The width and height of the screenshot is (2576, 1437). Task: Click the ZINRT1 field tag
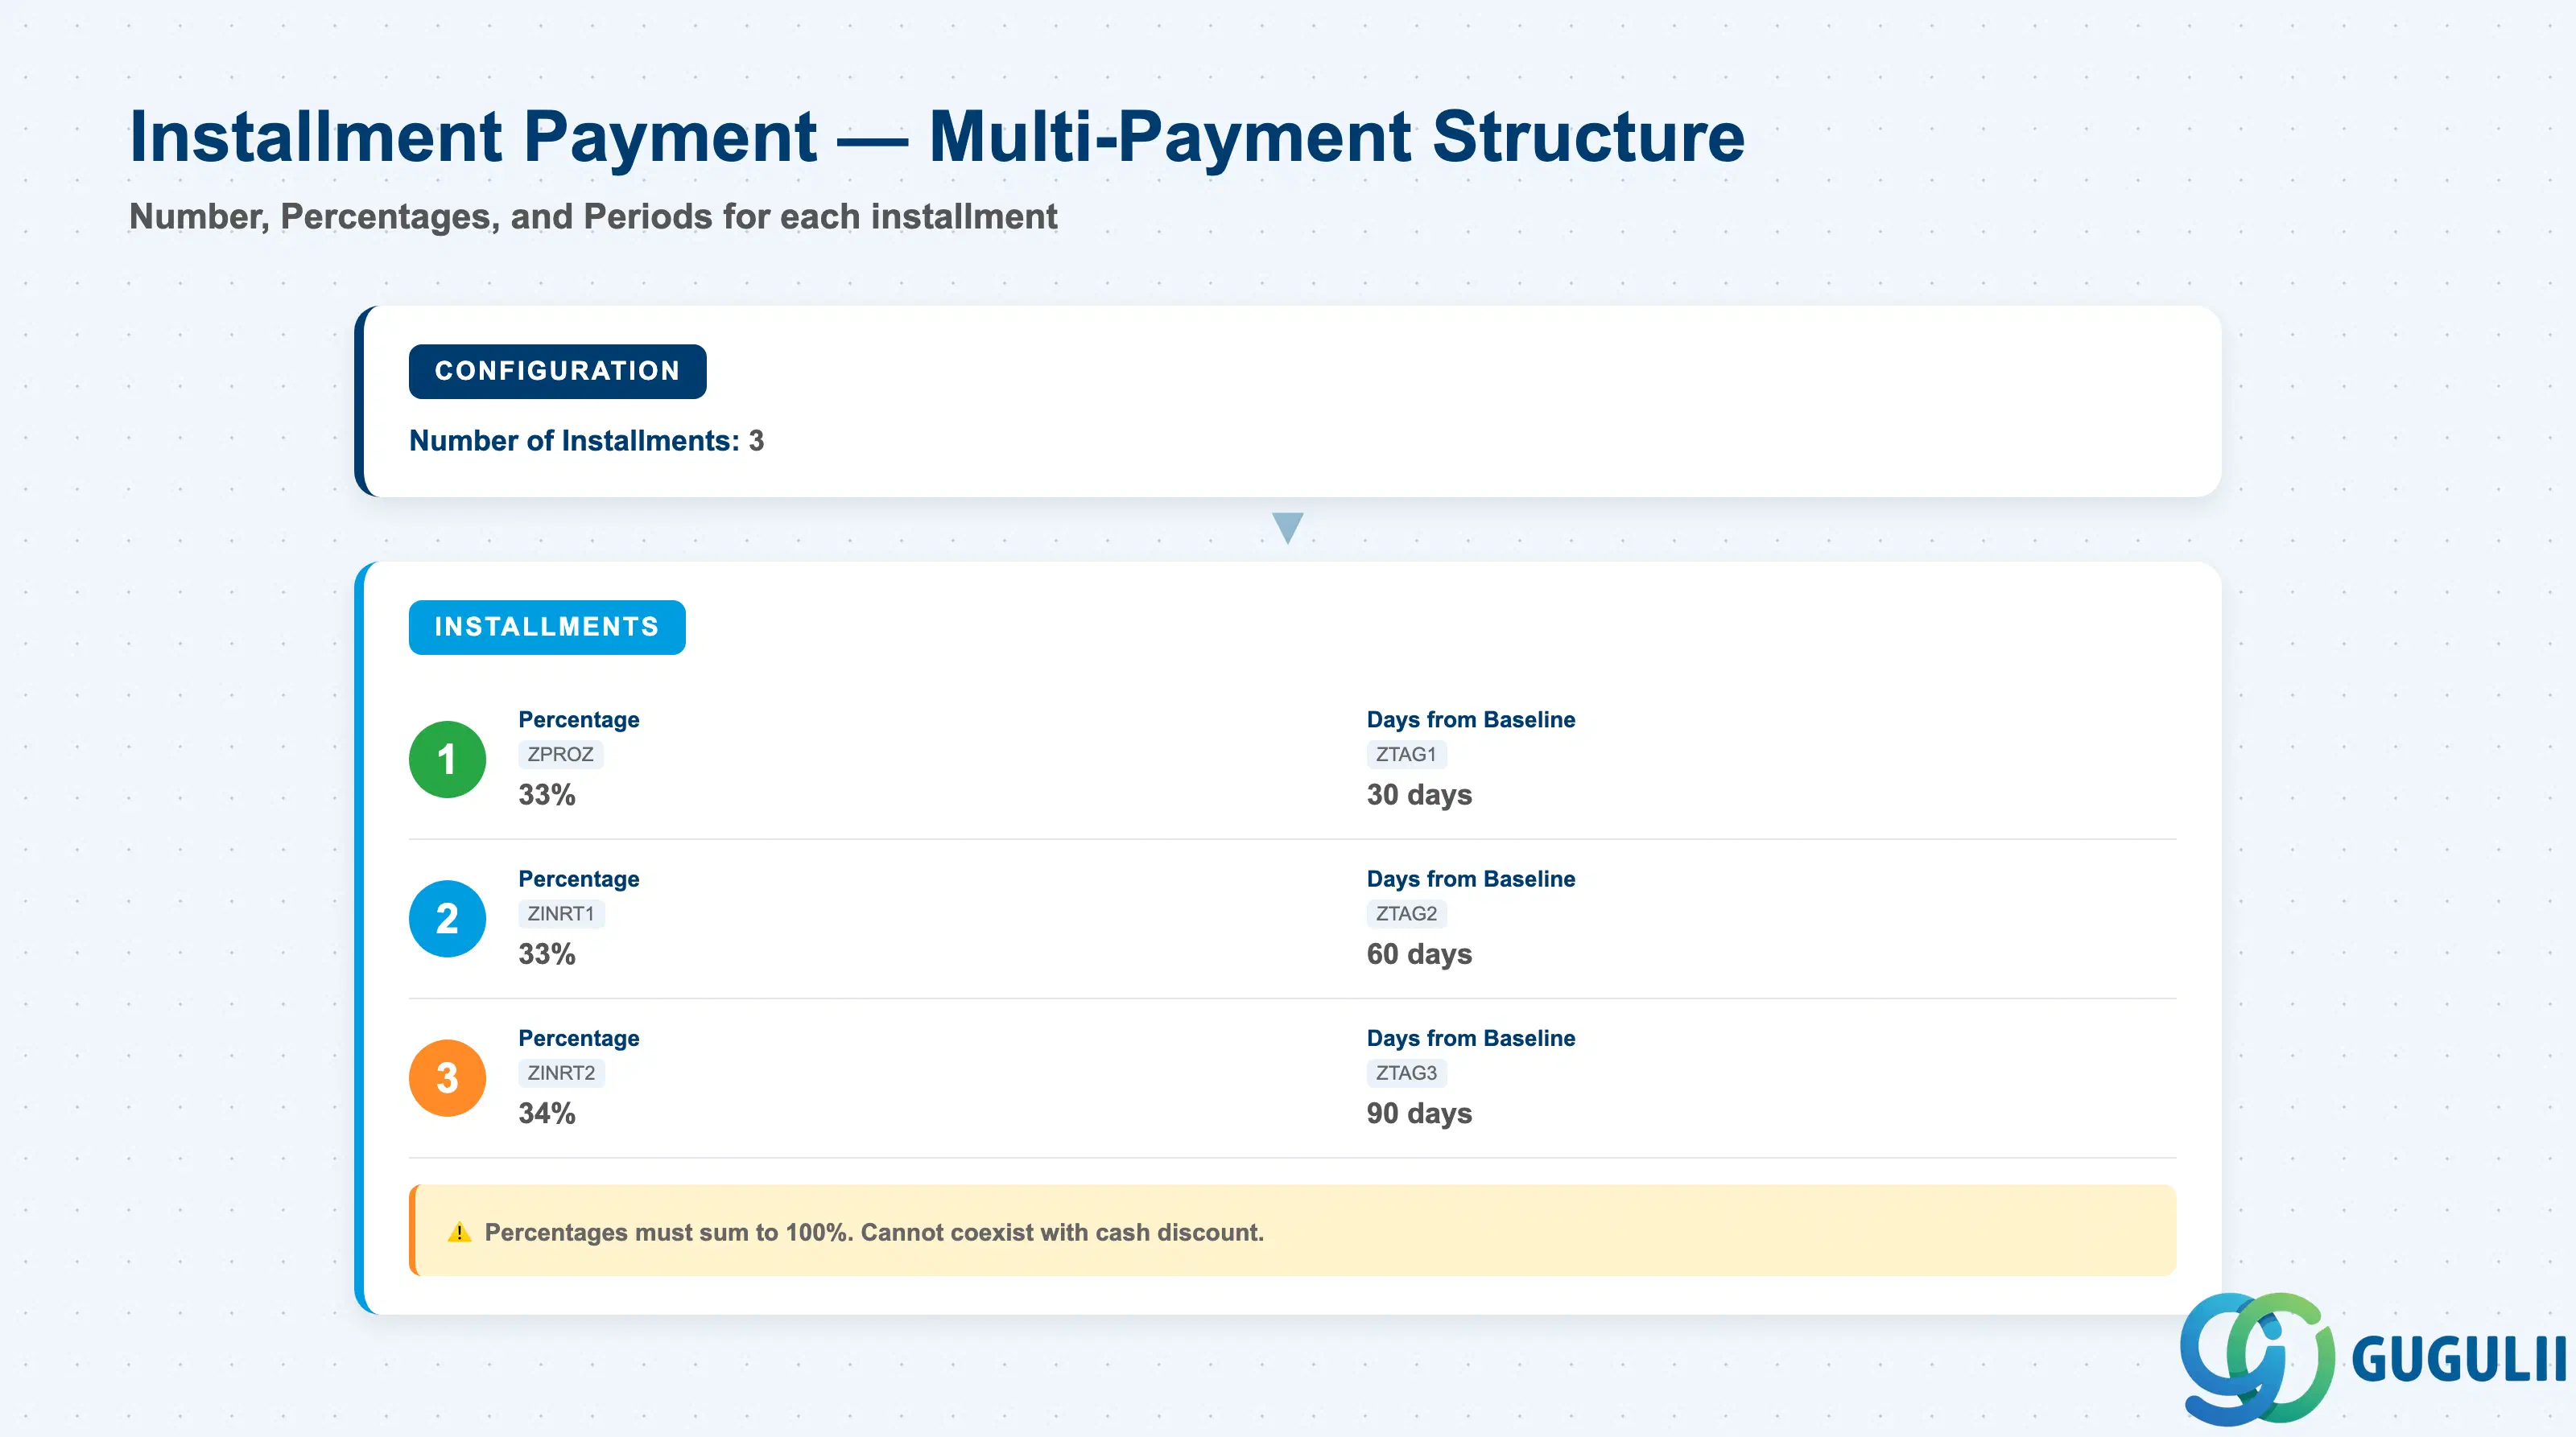pos(561,913)
